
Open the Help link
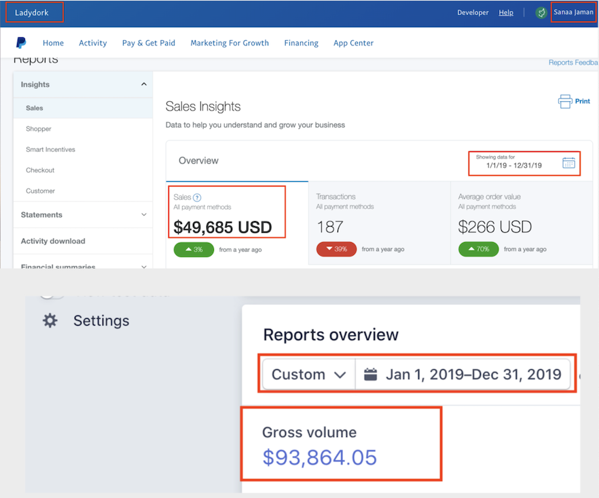tap(506, 13)
